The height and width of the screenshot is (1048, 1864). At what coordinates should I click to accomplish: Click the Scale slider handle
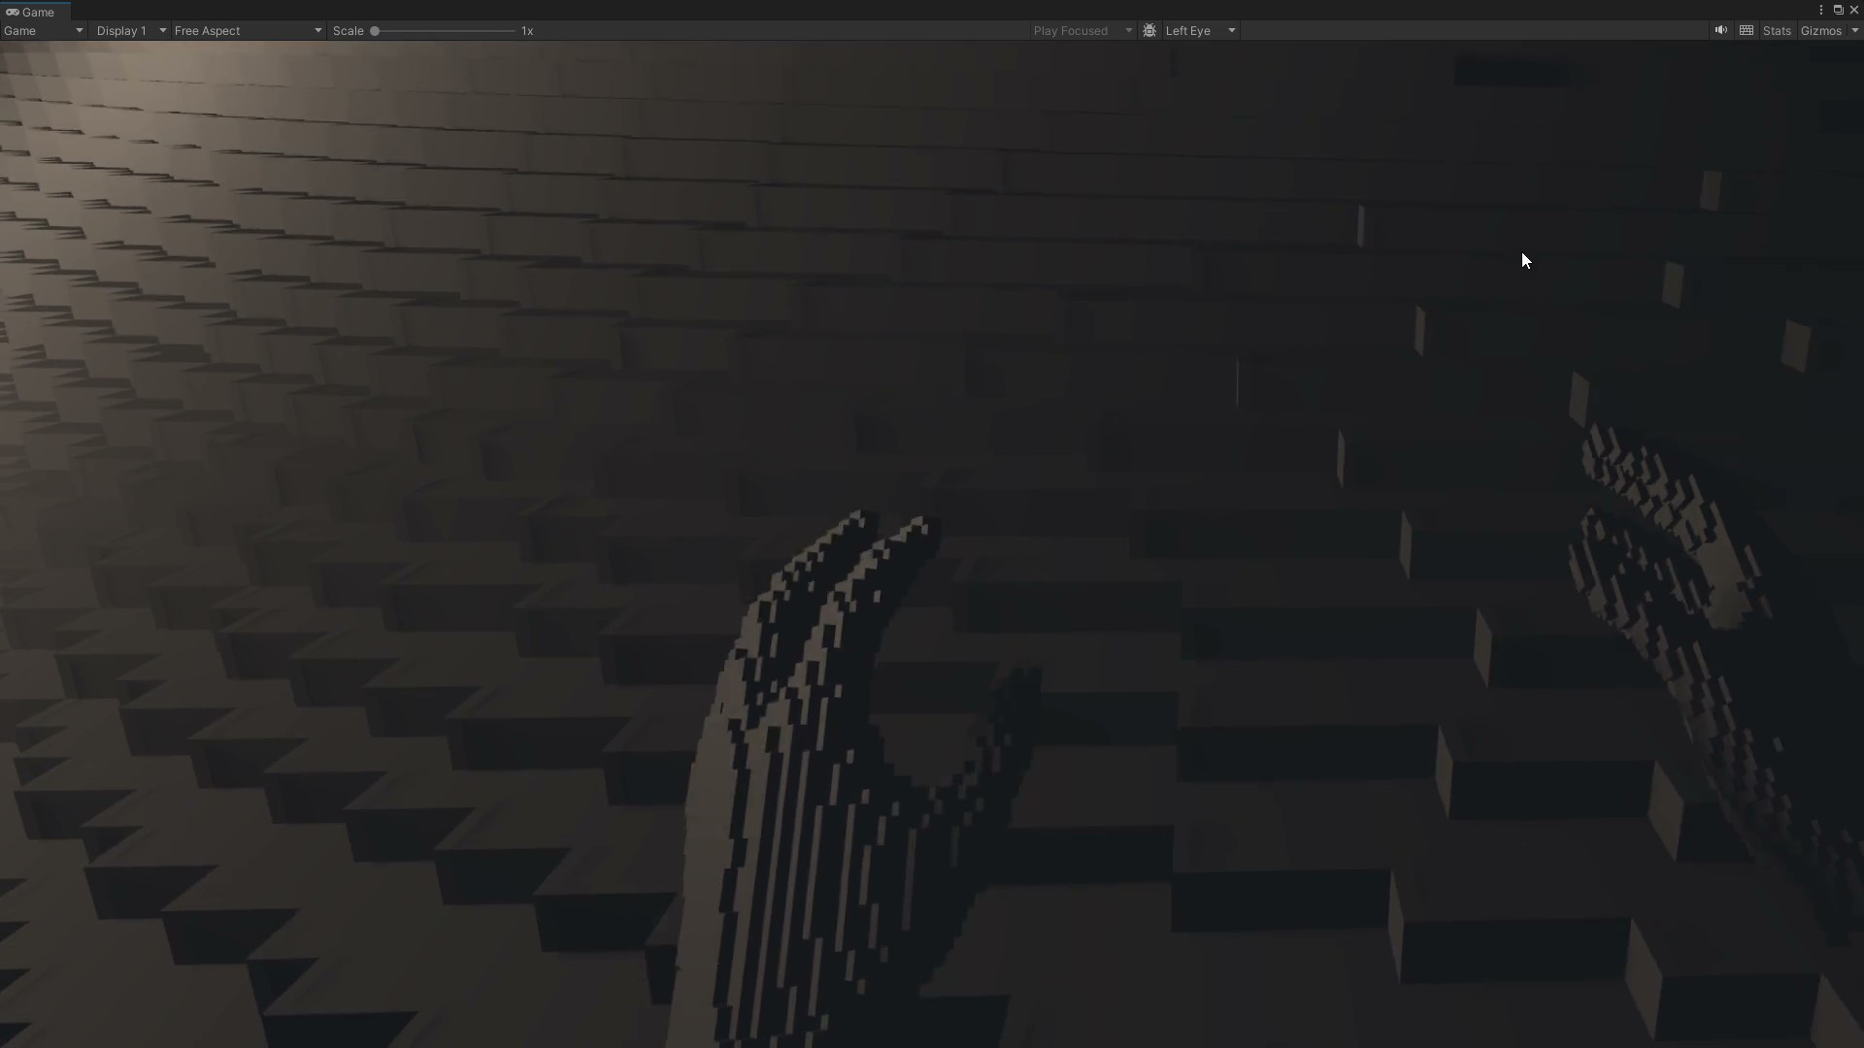375,30
